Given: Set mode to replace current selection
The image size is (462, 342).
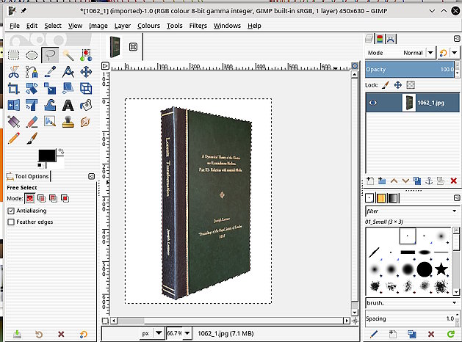Looking at the screenshot, I should tap(30, 198).
